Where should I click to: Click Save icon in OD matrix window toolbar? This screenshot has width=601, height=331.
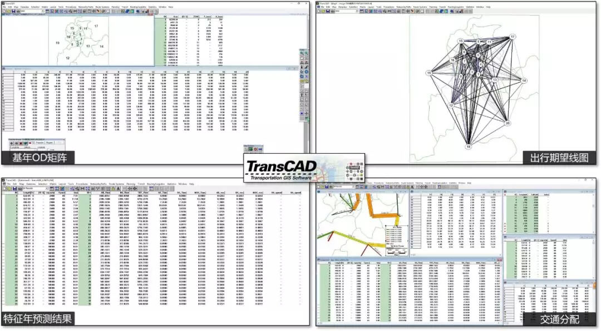(13, 12)
